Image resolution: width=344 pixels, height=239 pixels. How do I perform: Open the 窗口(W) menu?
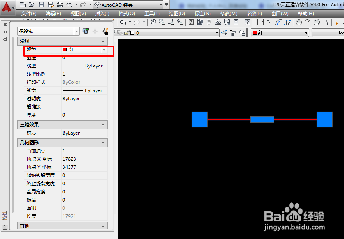click(280, 14)
